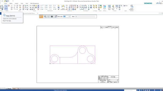The image size is (163, 91).
Task: Expand the Circle tool dropdown arrow
Action: [13, 9]
